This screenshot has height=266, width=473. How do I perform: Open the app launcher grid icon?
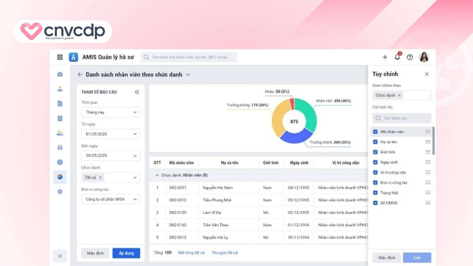coord(60,57)
